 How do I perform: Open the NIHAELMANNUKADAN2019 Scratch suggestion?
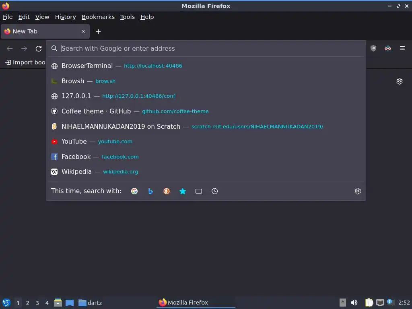point(206,126)
